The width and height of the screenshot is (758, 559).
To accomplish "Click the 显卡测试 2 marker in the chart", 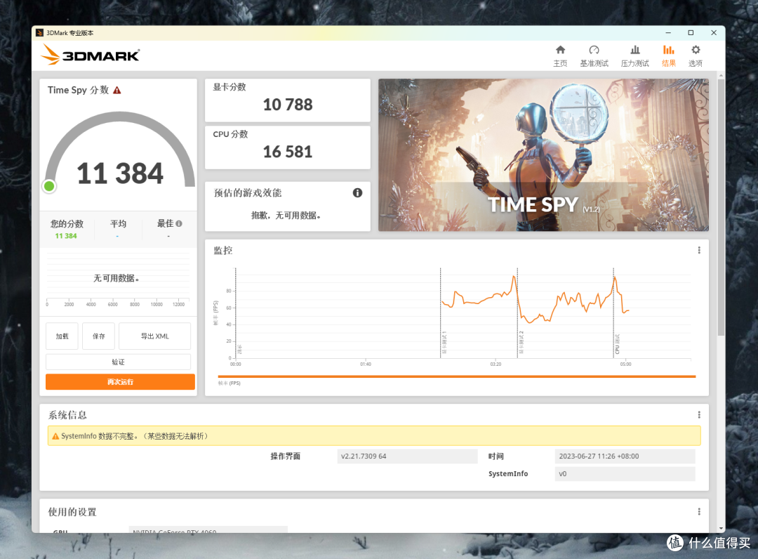I will click(x=521, y=343).
